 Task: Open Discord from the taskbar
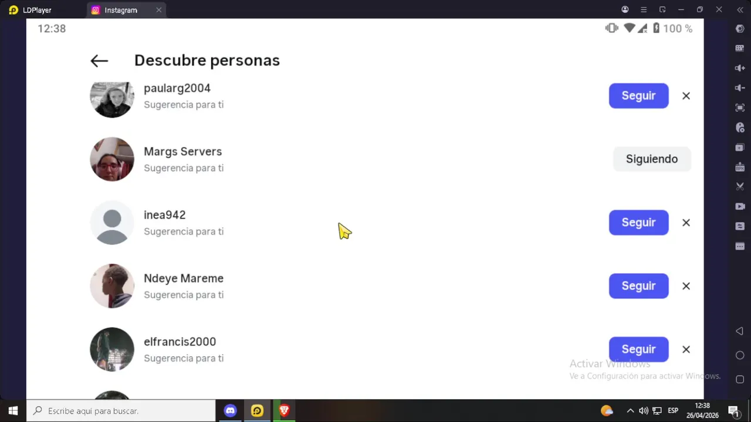point(230,411)
